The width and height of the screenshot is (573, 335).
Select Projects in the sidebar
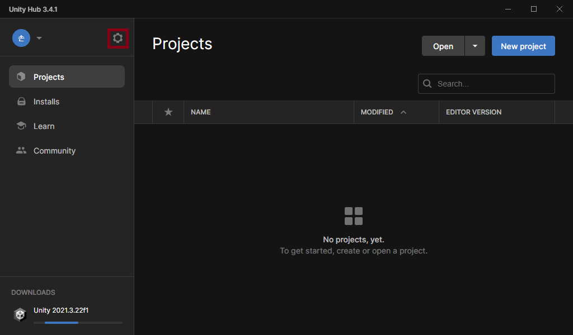[67, 76]
